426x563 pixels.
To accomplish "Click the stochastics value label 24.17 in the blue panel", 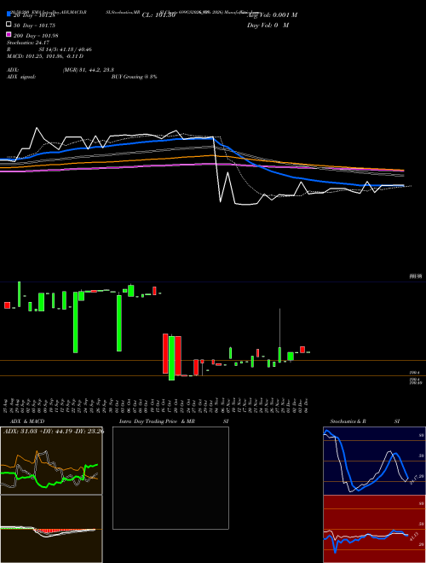I will [x=412, y=479].
